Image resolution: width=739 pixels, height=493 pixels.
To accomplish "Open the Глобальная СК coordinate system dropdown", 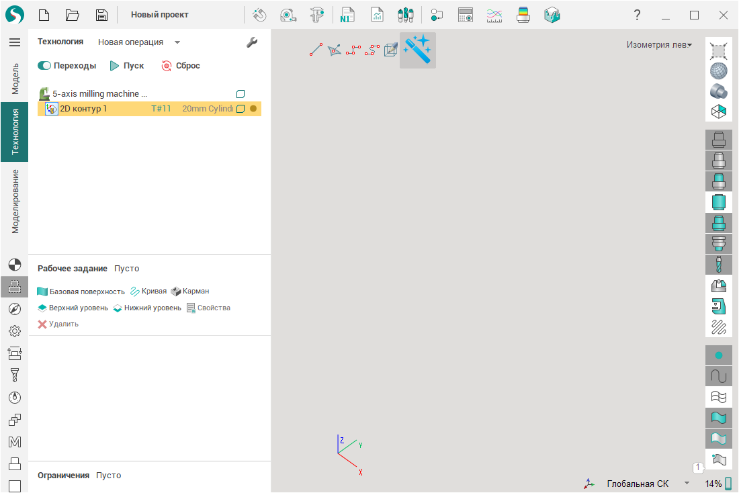I will tap(687, 484).
